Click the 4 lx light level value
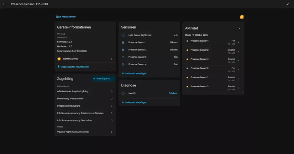Viewport: 294px width, 154px height. tap(176, 35)
